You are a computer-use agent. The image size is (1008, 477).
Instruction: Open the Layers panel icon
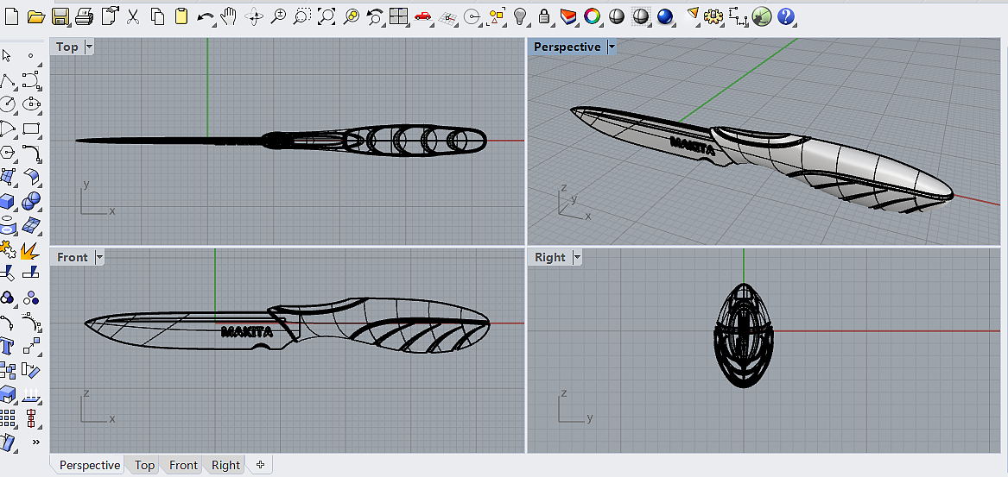point(567,16)
